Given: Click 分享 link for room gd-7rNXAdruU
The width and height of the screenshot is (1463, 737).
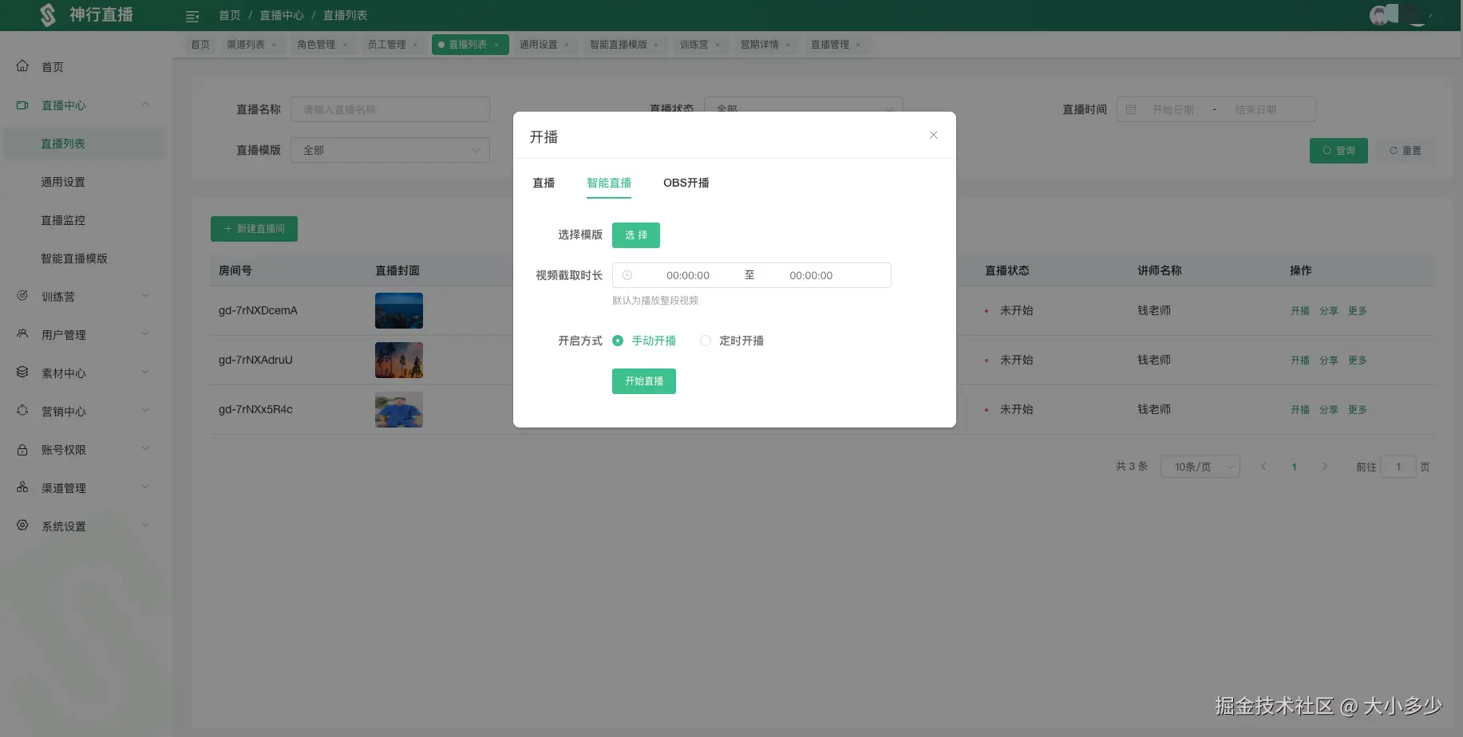Looking at the screenshot, I should pos(1329,361).
